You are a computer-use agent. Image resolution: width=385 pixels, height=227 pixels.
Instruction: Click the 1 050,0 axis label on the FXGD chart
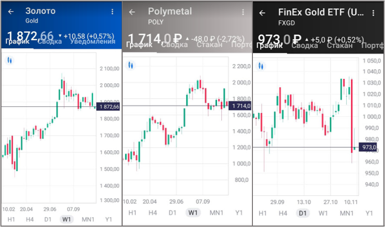371,61
